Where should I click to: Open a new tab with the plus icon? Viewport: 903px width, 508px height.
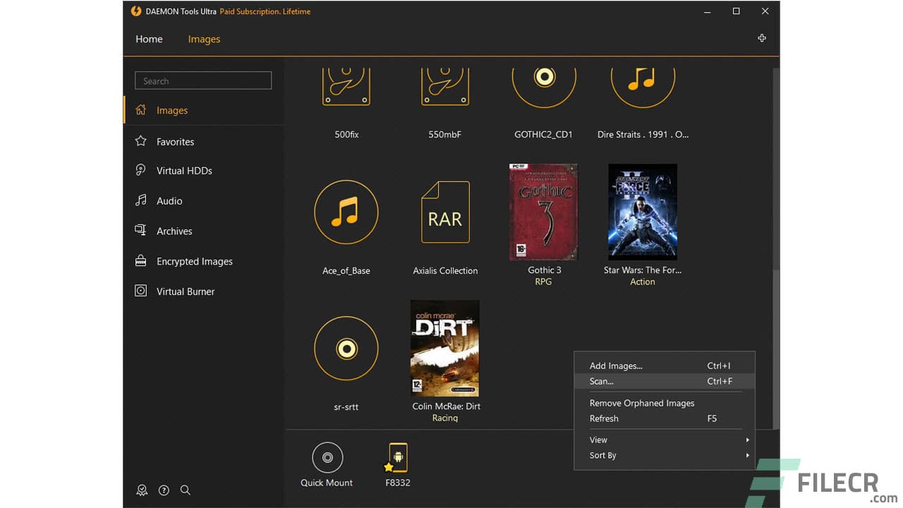point(762,38)
